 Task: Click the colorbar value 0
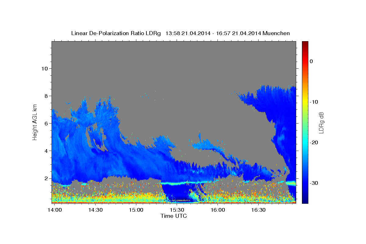(311, 61)
